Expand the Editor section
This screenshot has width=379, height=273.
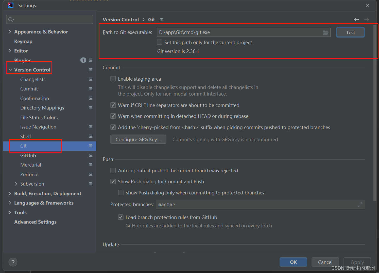point(10,51)
